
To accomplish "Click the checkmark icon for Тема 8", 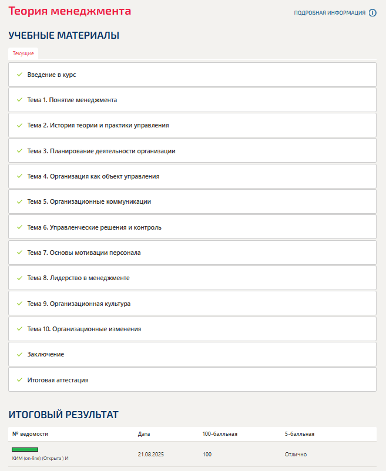I will [x=19, y=278].
